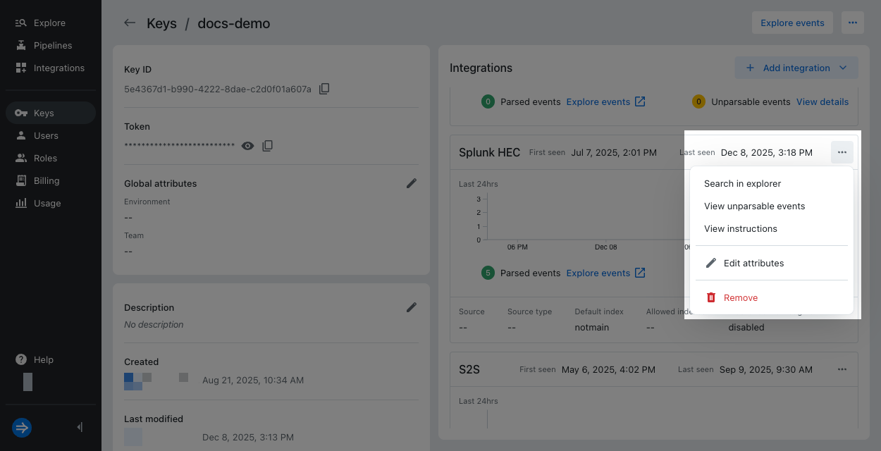Open the Pipelines page from sidebar
881x451 pixels.
tap(53, 46)
